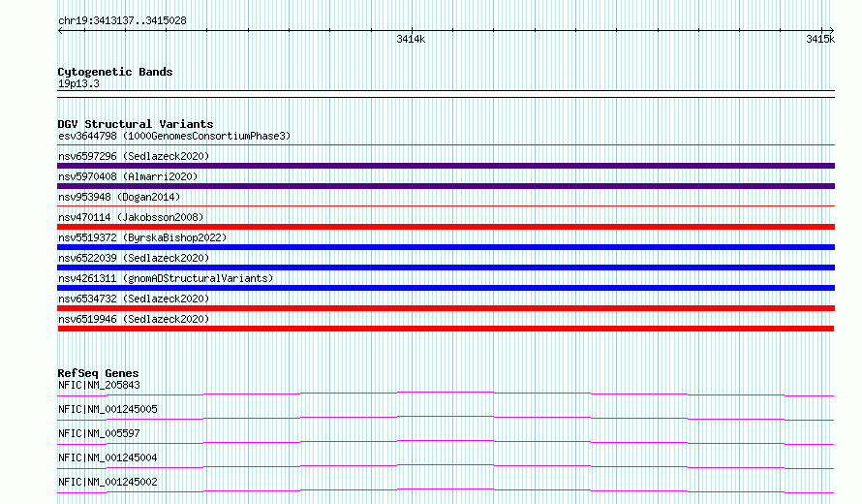This screenshot has width=862, height=504.
Task: Click the chr19:3413137..3415028 coordinate label
Action: 122,20
